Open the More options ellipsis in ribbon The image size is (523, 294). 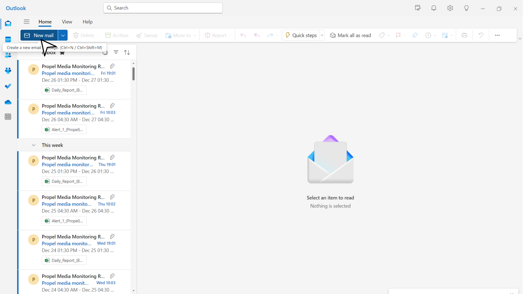click(497, 35)
